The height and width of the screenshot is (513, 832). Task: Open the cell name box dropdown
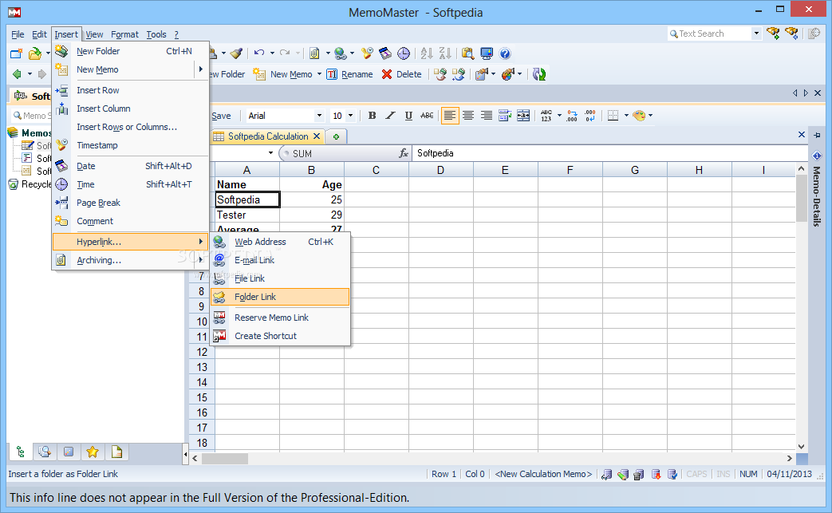point(270,153)
